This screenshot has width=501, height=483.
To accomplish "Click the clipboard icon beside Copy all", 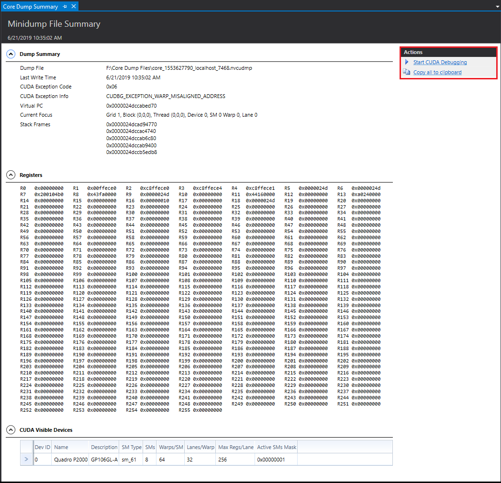I will (407, 72).
